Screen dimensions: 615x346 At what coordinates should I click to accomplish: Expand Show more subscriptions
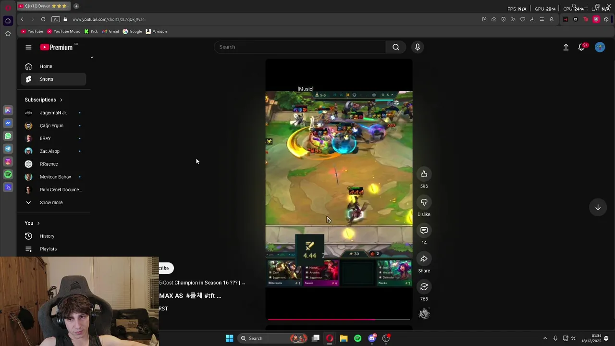(53, 203)
